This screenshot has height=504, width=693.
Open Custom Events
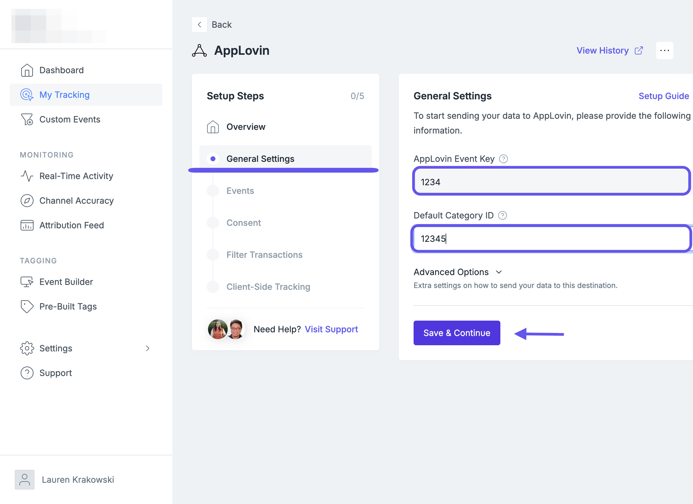click(x=86, y=119)
